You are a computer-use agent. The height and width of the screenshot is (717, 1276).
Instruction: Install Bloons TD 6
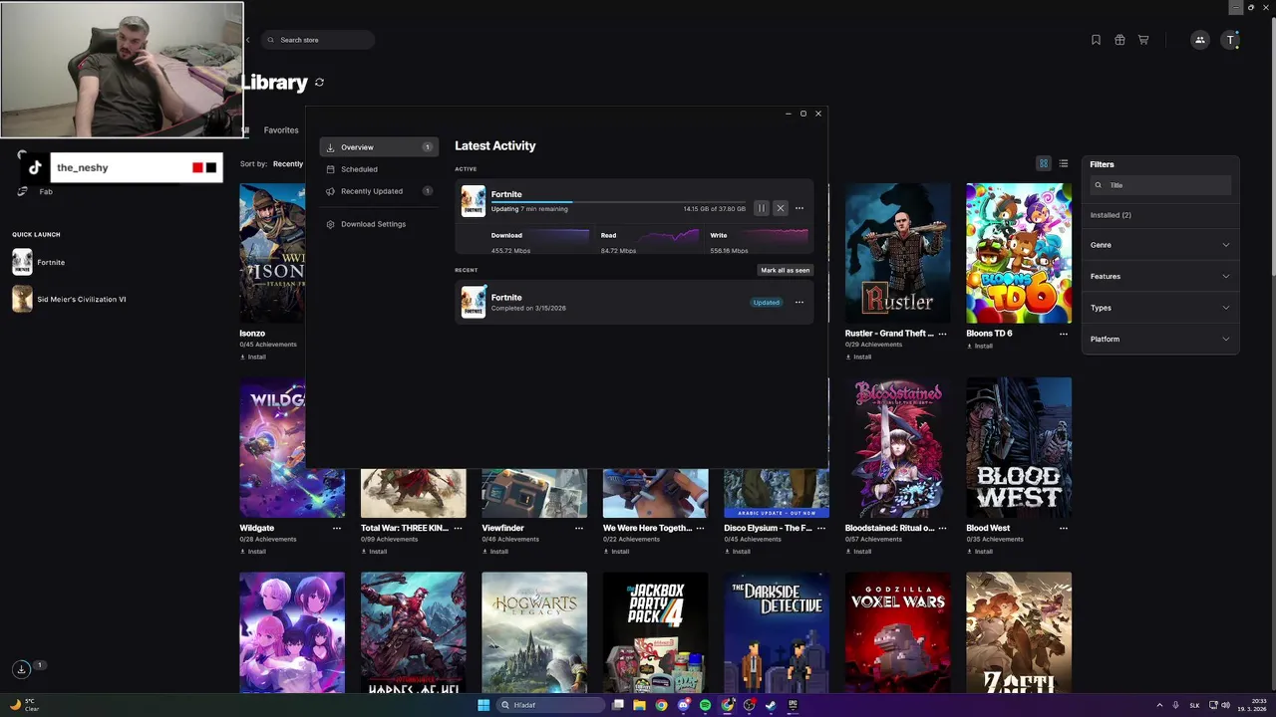click(979, 346)
